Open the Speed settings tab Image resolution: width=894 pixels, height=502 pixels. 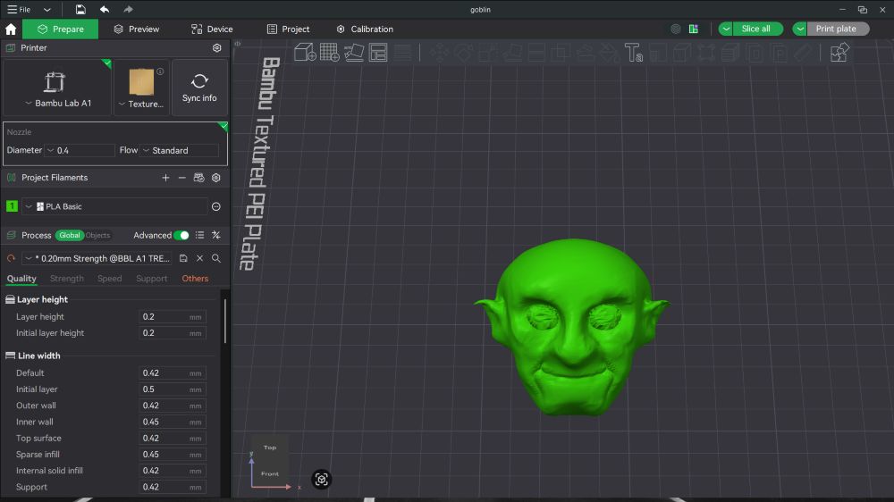tap(109, 279)
